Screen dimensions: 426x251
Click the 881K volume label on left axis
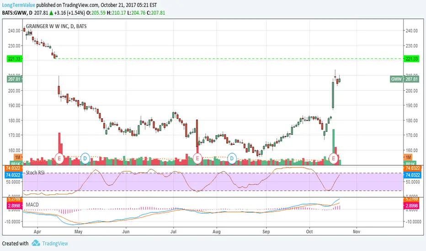[x=16, y=164]
